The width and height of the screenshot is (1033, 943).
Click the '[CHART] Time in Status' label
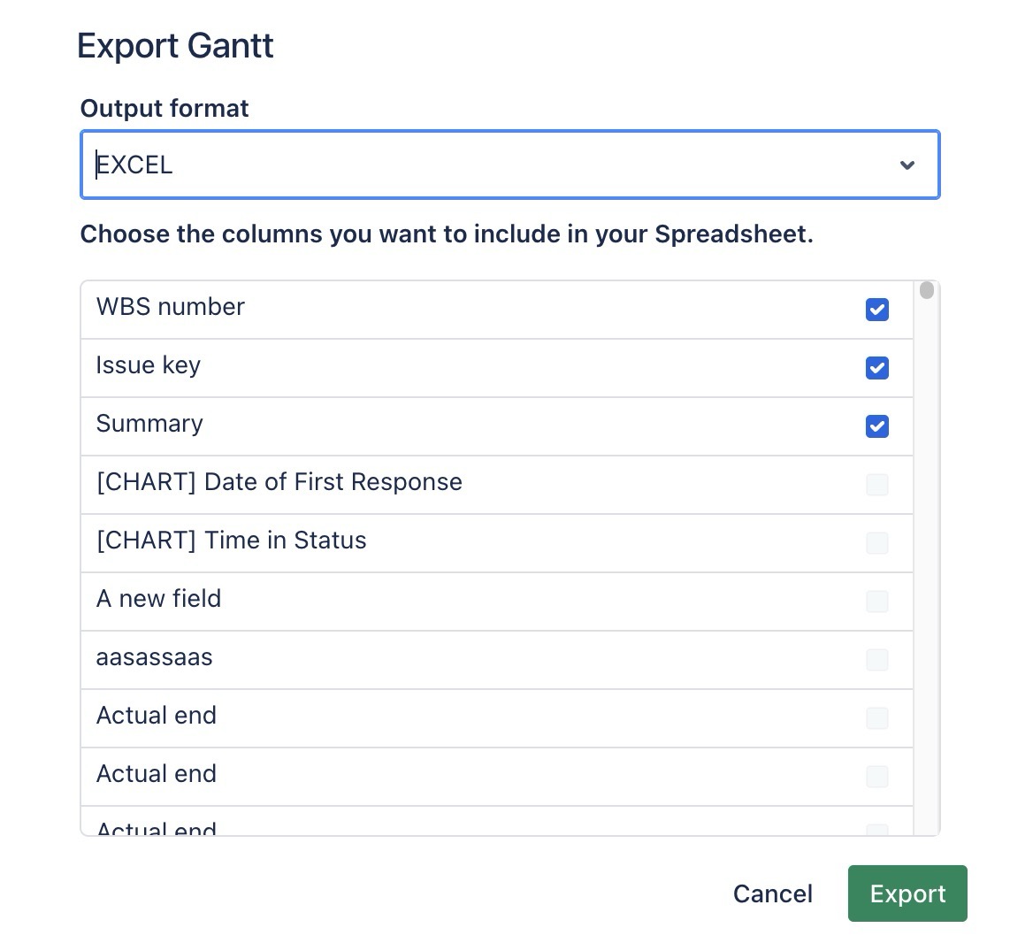[231, 540]
